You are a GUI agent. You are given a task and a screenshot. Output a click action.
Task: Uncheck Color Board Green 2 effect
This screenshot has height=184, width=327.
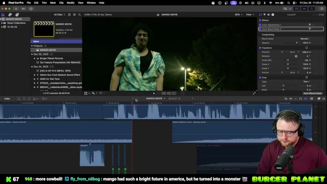click(x=260, y=29)
